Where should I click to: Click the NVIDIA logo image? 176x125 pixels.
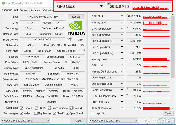(x=76, y=28)
